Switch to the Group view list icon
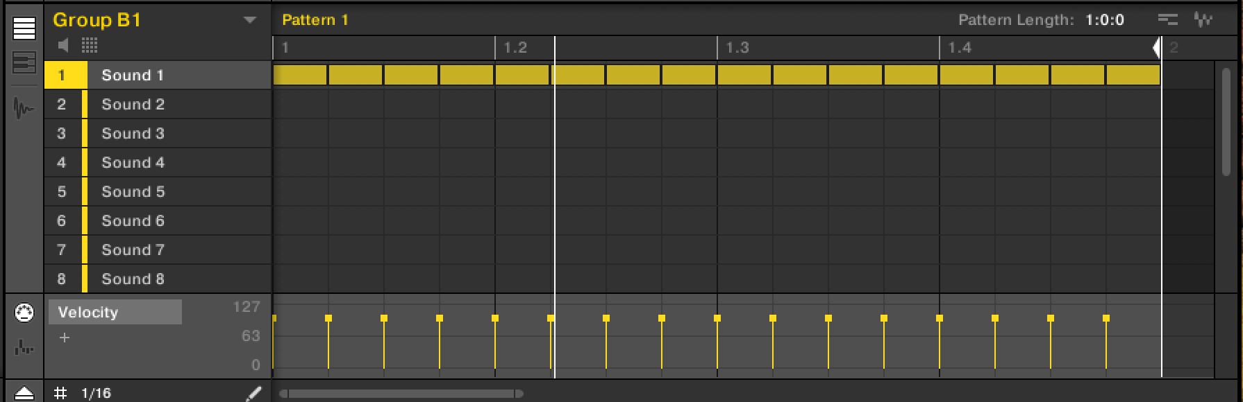The height and width of the screenshot is (402, 1243). pos(24,28)
